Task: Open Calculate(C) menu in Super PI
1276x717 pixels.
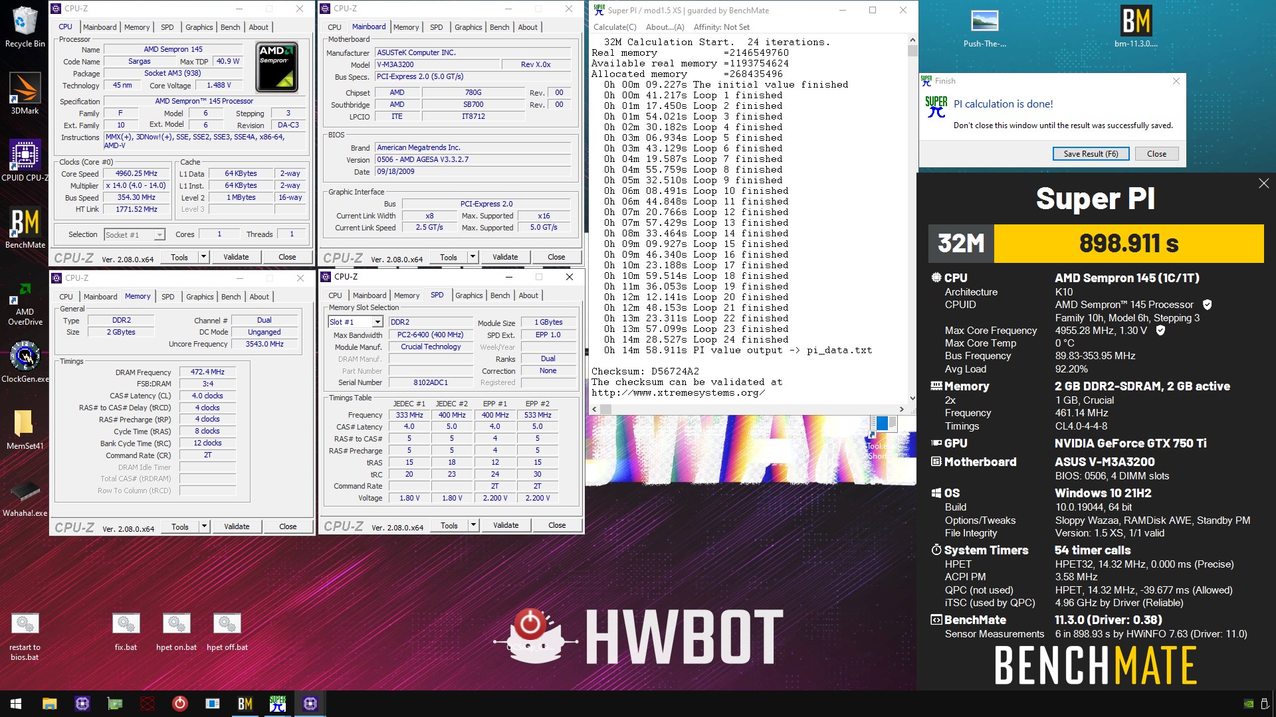Action: point(614,27)
